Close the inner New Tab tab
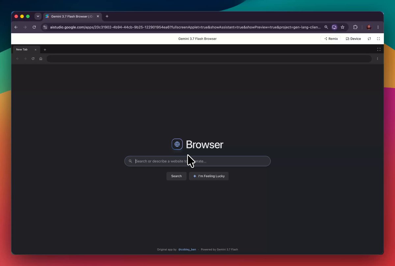Image resolution: width=395 pixels, height=266 pixels. click(x=36, y=50)
